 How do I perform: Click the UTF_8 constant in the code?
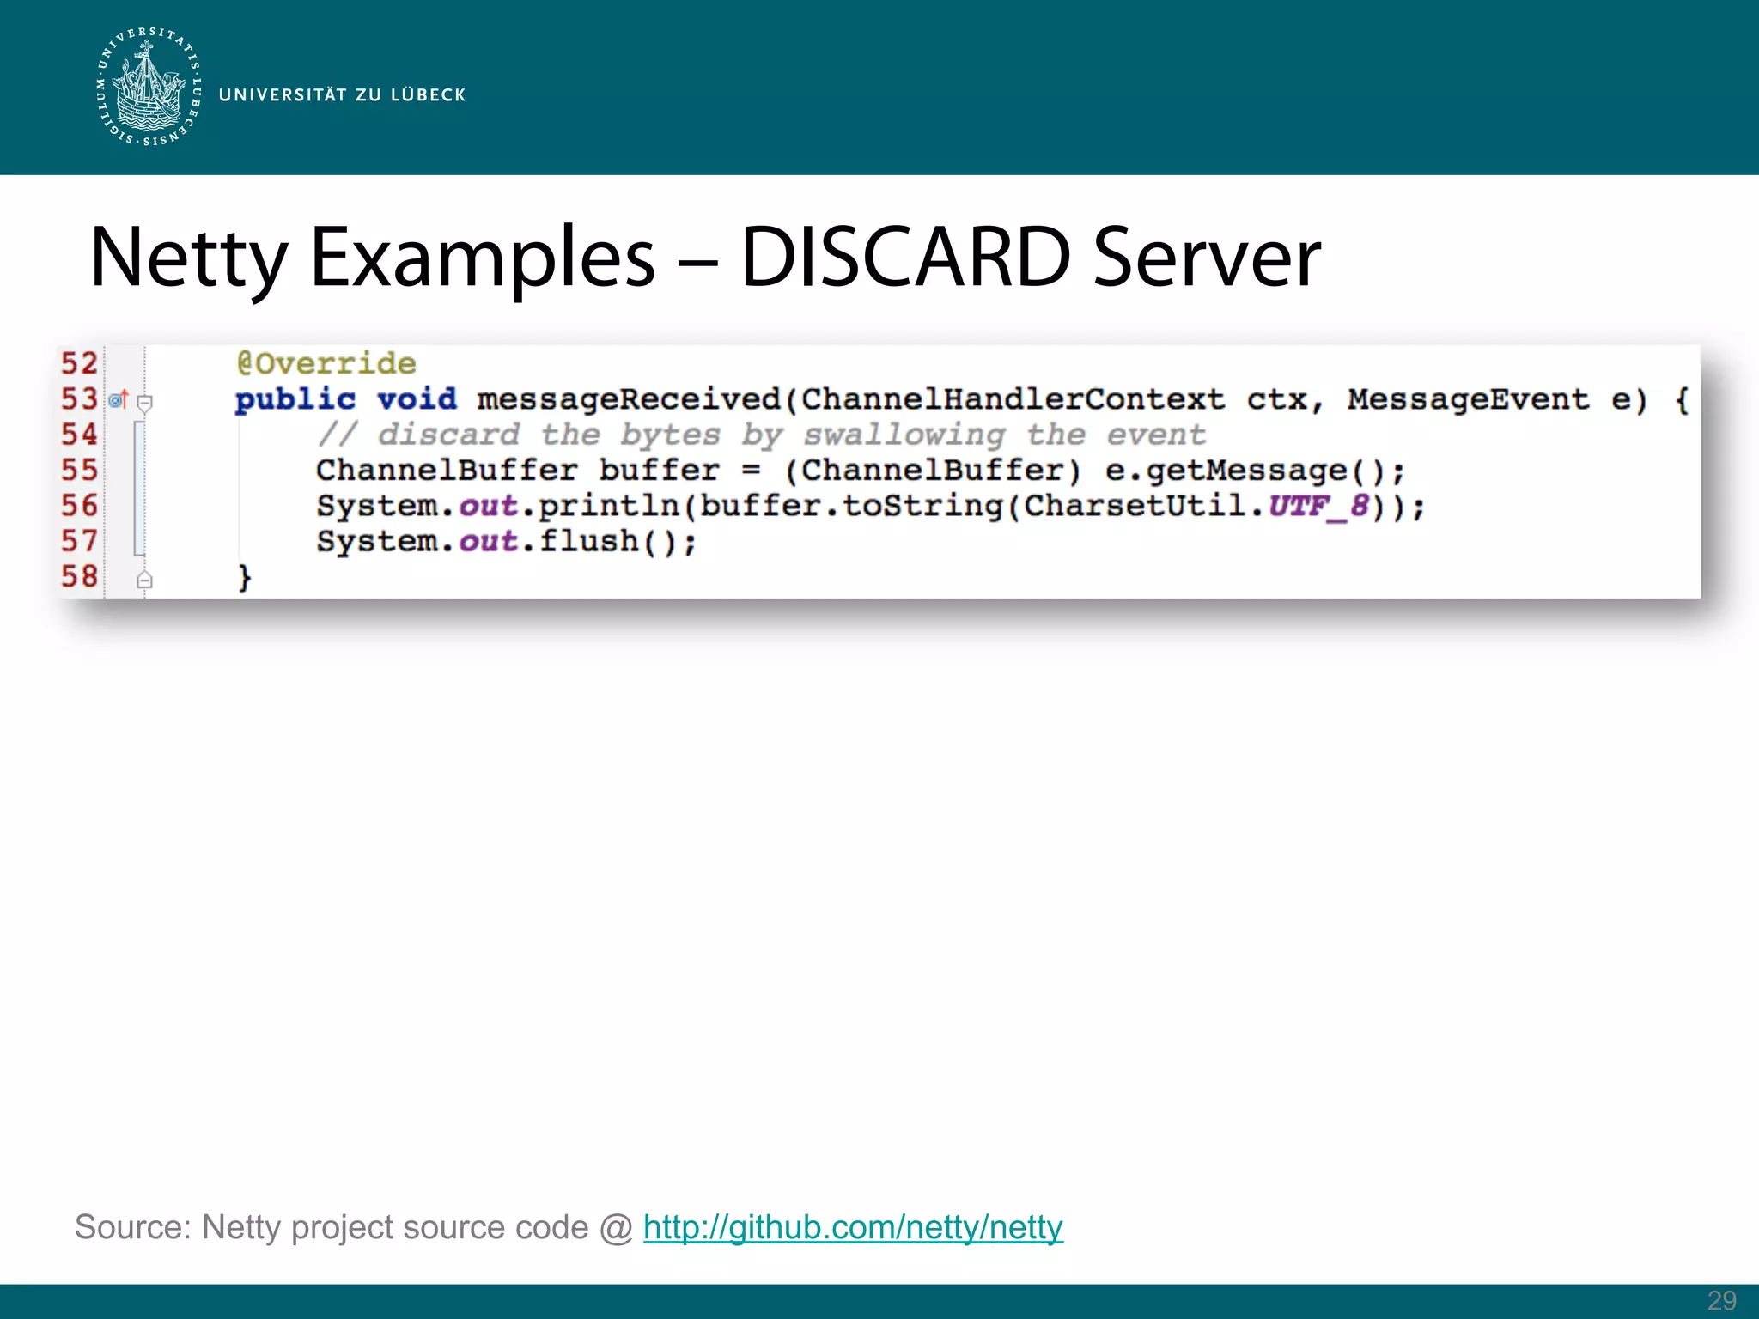pyautogui.click(x=1318, y=506)
